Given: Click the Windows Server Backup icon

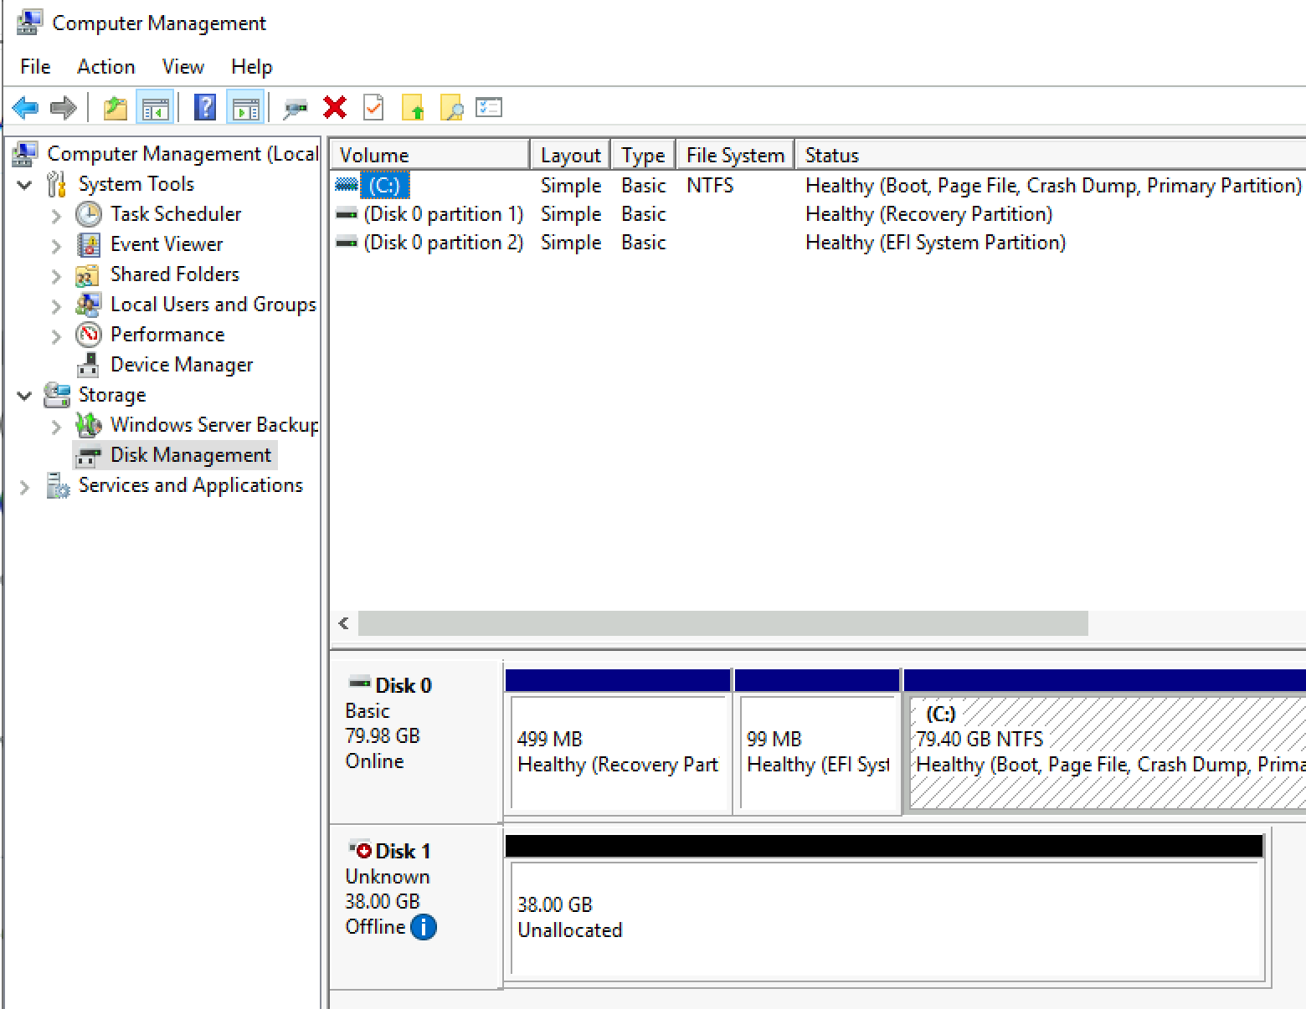Looking at the screenshot, I should [x=88, y=425].
